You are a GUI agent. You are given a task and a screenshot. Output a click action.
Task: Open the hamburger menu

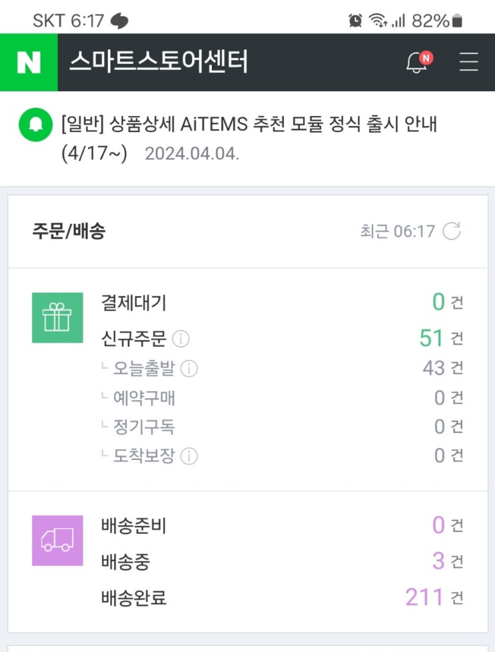(x=469, y=63)
